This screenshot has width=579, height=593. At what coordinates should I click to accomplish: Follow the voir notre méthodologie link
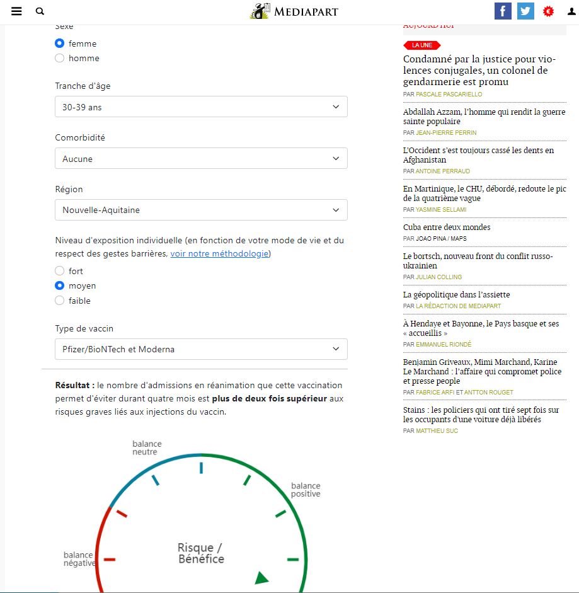coord(219,254)
